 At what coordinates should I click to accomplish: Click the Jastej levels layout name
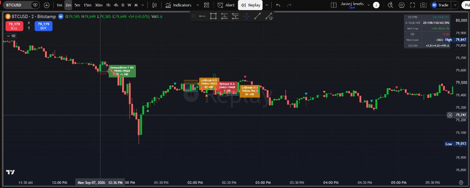tap(352, 4)
